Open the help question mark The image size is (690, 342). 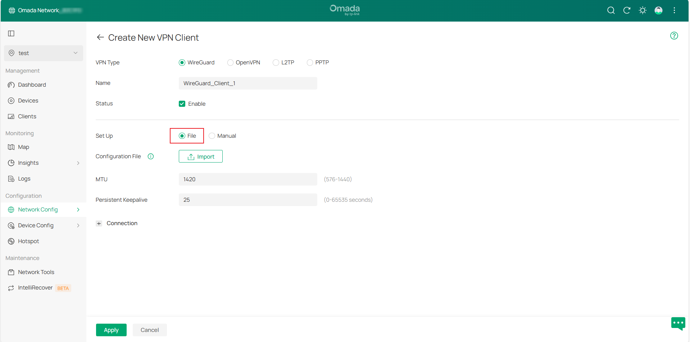pos(674,35)
